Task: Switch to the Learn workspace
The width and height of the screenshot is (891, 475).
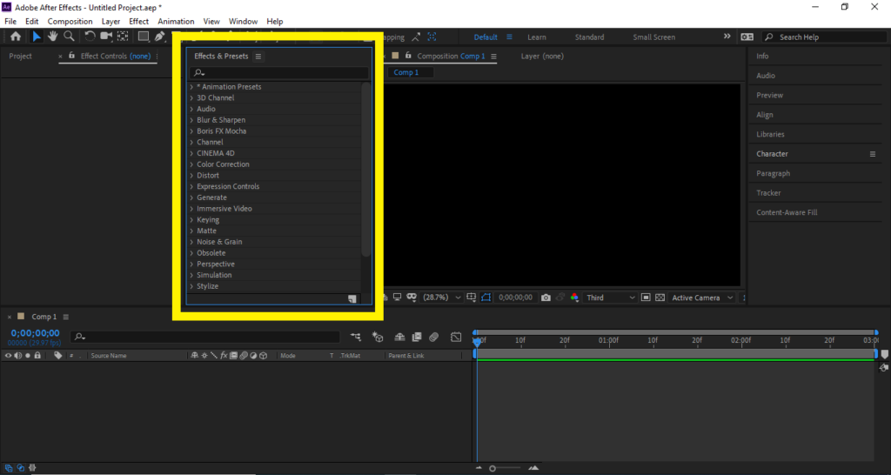Action: click(x=536, y=37)
